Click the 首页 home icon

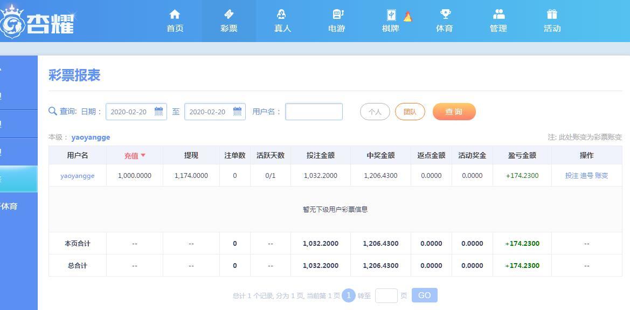tap(175, 15)
